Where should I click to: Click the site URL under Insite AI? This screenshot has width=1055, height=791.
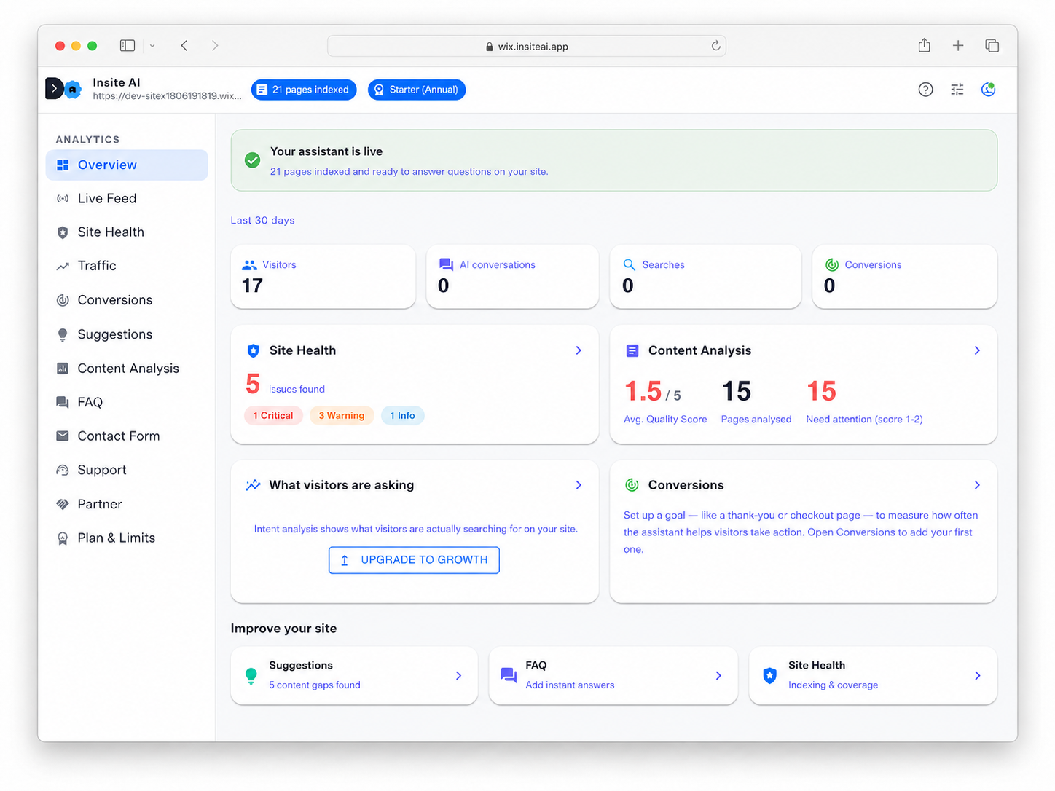pos(167,96)
